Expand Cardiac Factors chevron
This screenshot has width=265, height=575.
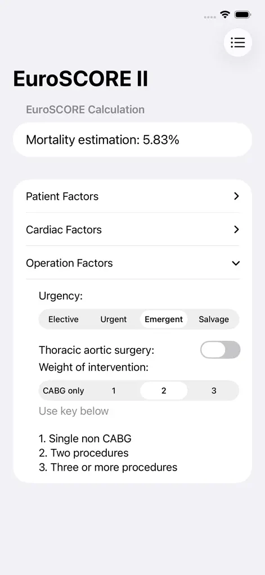pos(236,230)
